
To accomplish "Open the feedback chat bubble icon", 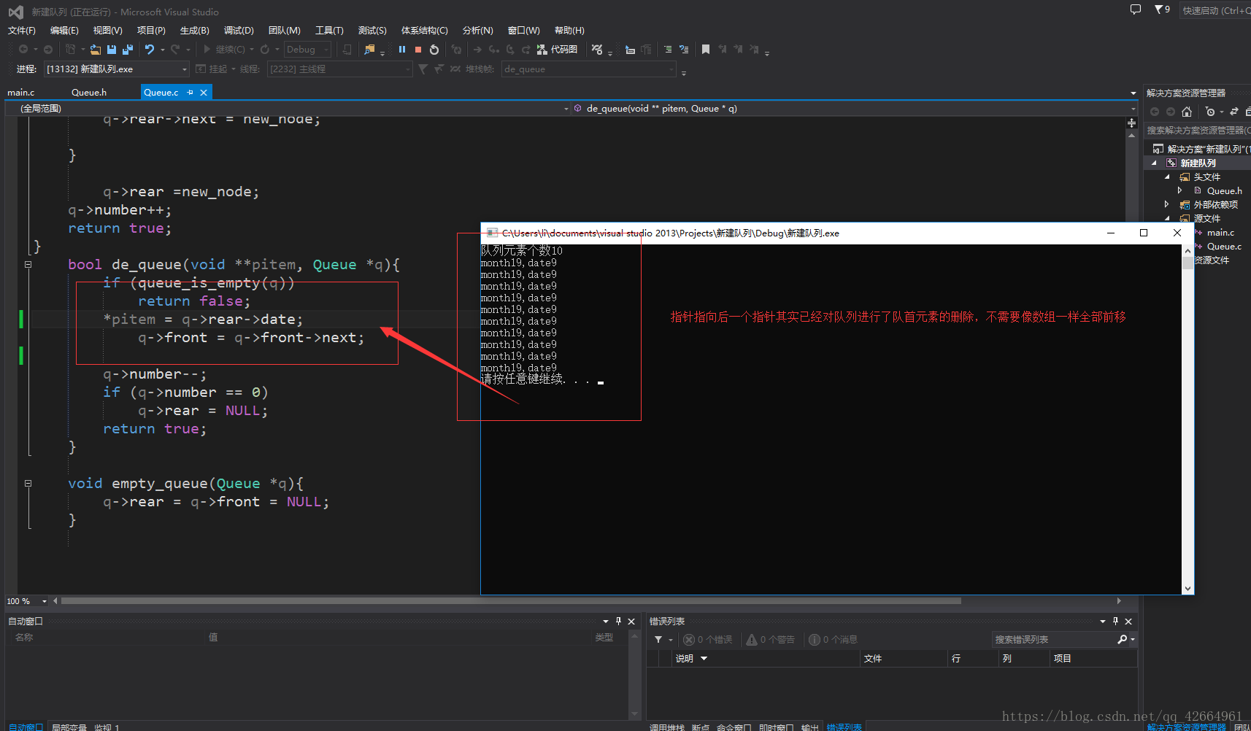I will [x=1136, y=9].
